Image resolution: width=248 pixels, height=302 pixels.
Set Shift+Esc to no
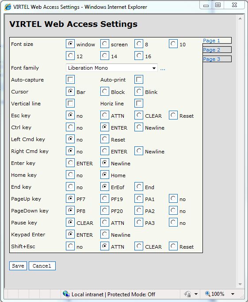coord(70,246)
